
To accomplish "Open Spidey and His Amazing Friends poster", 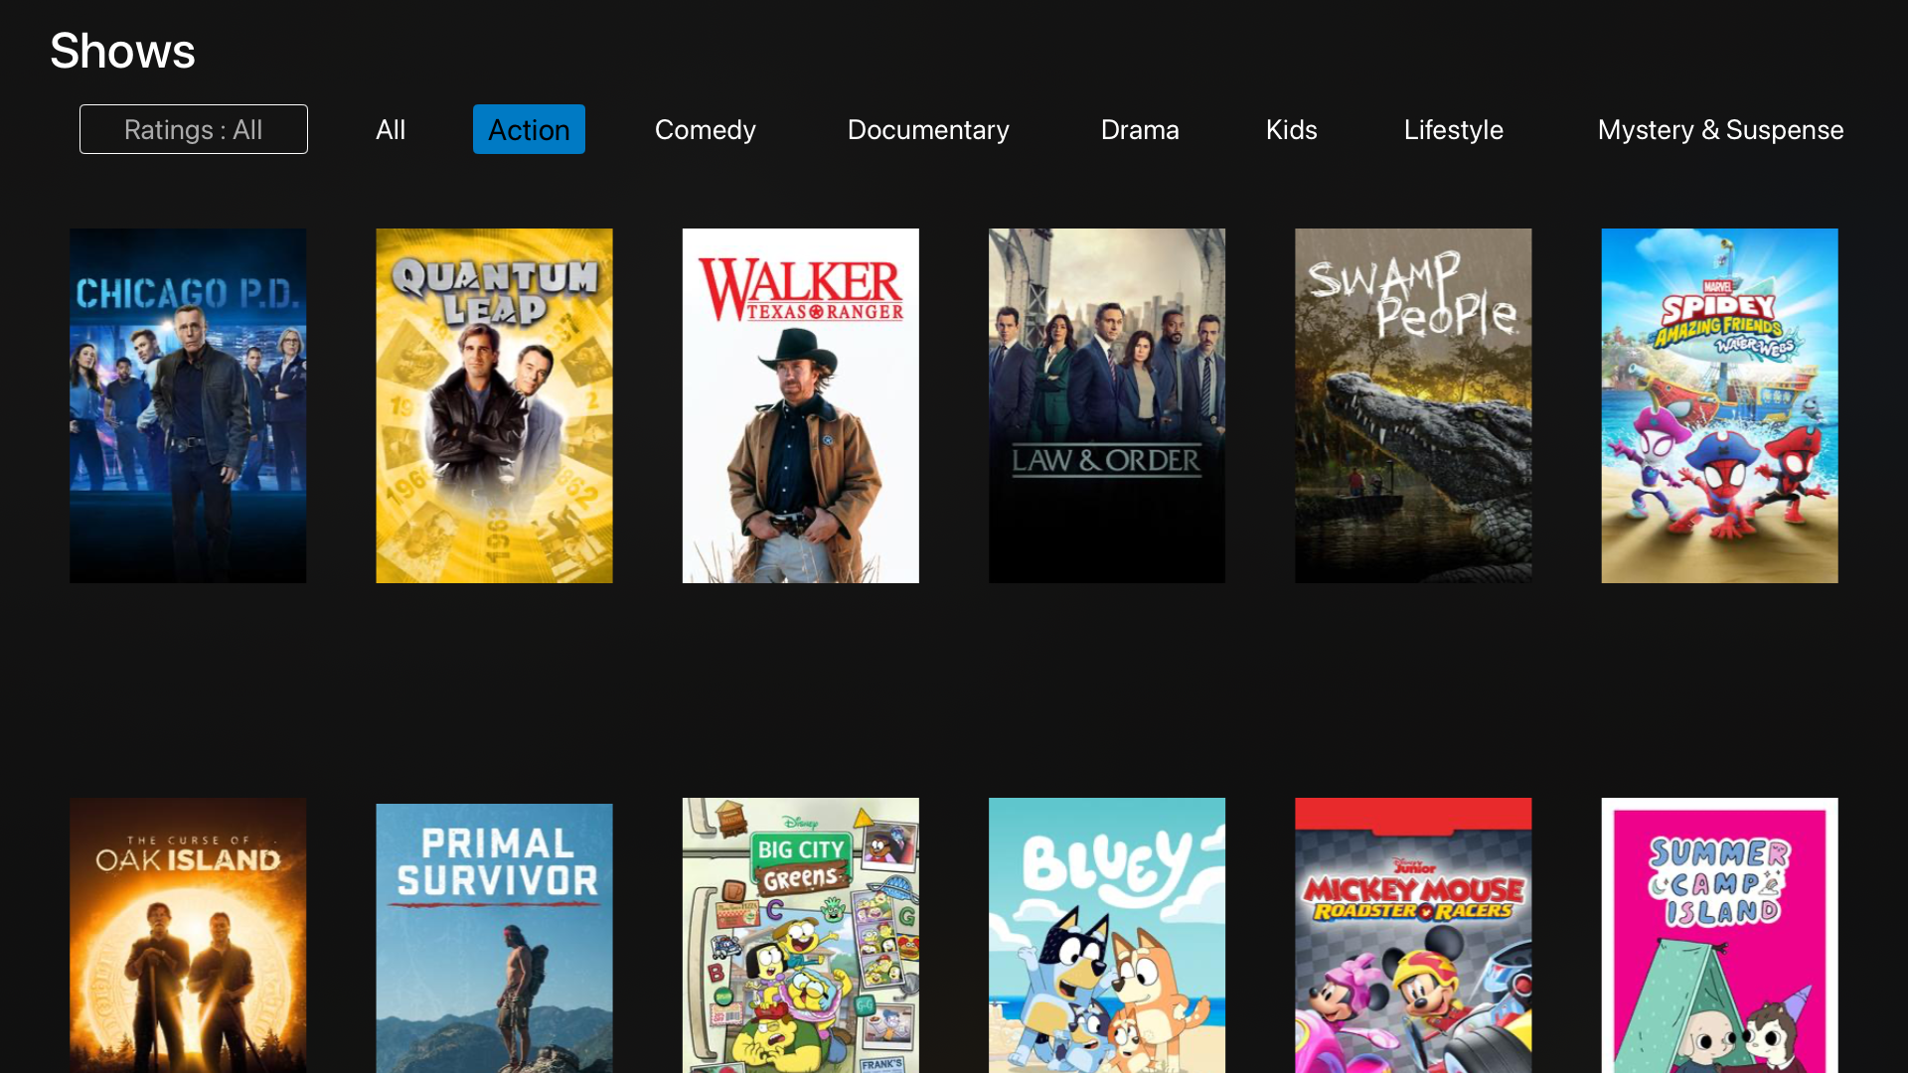I will click(1720, 405).
